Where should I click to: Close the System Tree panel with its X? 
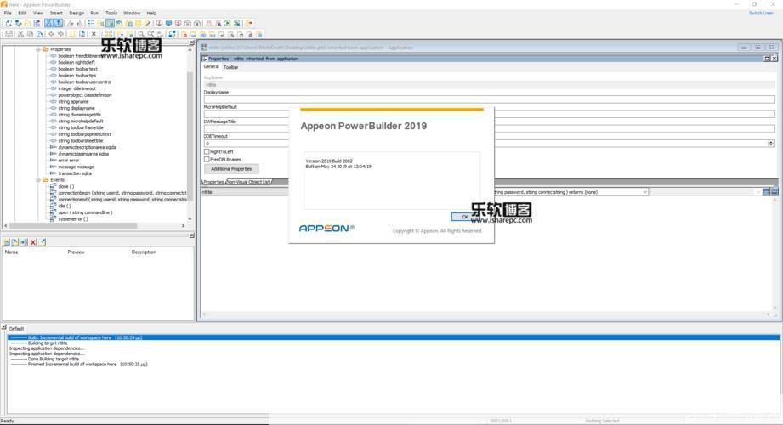(x=192, y=43)
